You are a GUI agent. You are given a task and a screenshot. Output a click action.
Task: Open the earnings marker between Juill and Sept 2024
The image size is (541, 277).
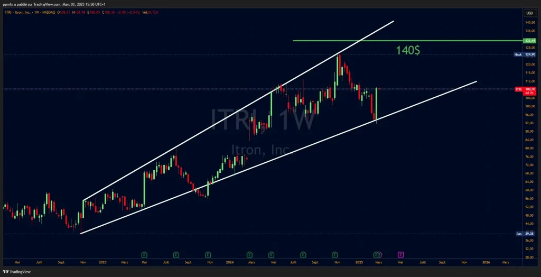[303, 255]
